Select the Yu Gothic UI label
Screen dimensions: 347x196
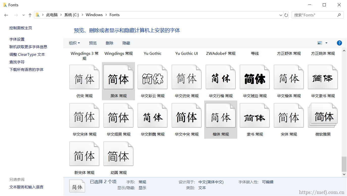(x=187, y=54)
